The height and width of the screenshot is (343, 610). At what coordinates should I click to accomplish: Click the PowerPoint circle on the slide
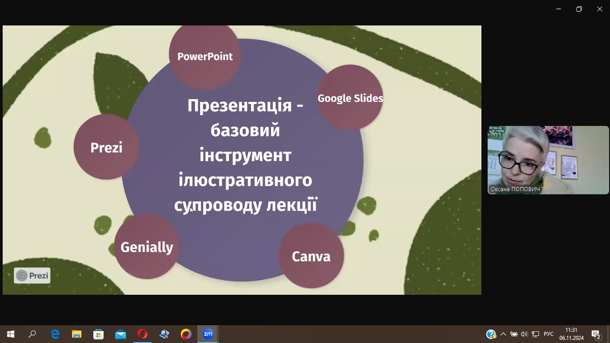coord(205,56)
